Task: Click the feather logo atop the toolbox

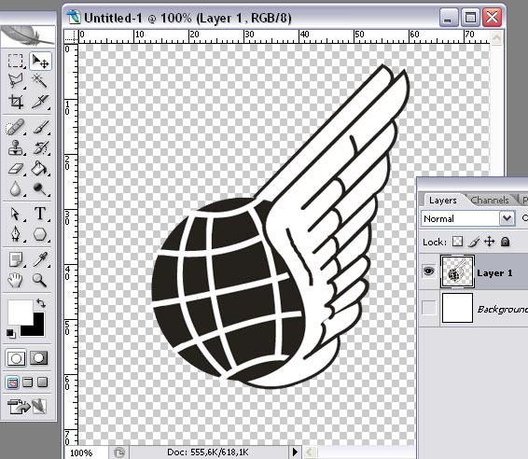Action: 28,36
